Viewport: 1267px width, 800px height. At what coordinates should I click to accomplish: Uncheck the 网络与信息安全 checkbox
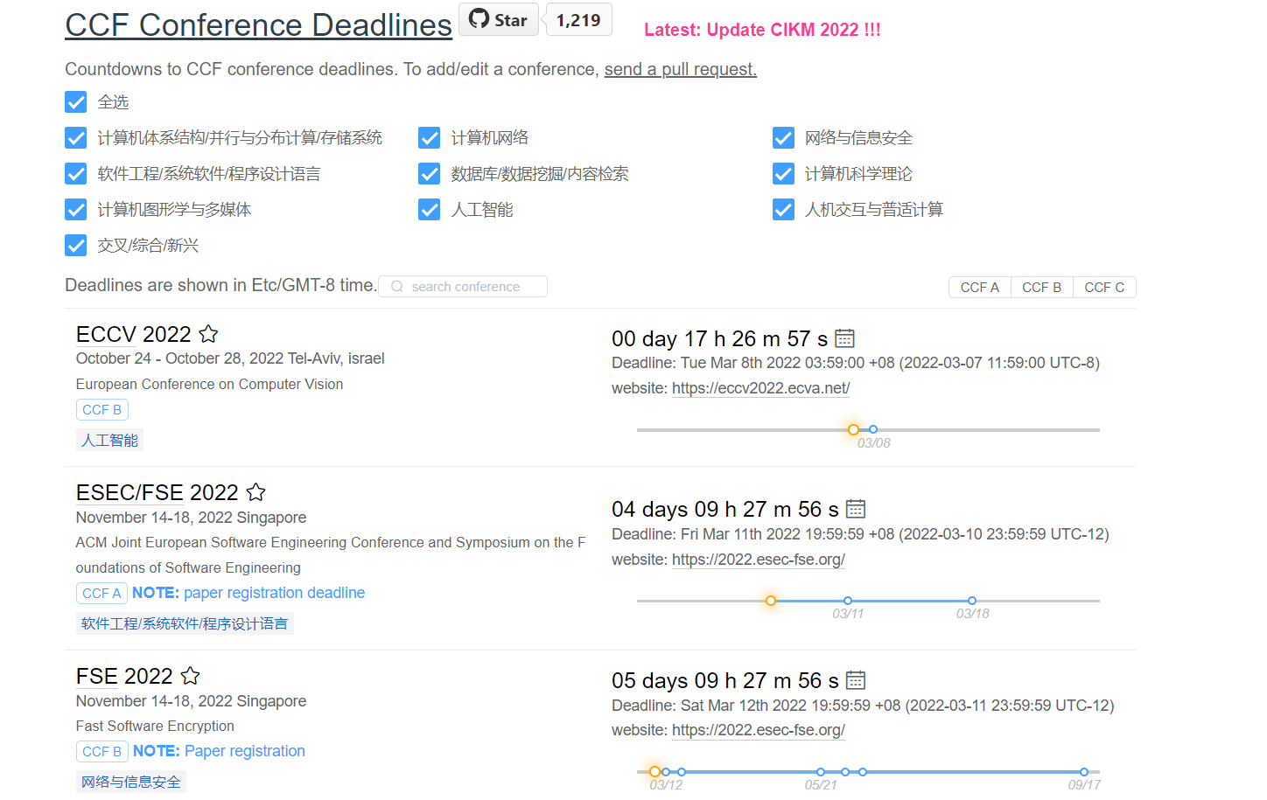point(783,138)
